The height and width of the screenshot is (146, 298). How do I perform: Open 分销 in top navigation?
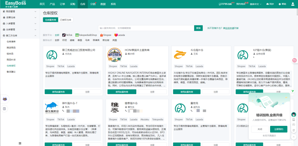tap(93, 4)
